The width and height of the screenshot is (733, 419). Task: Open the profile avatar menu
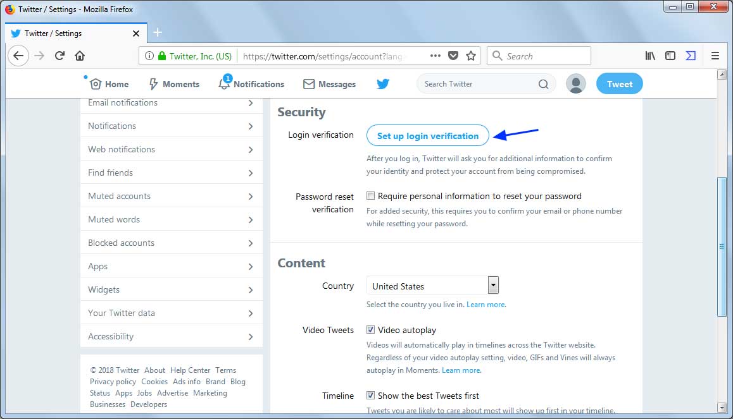pos(576,84)
